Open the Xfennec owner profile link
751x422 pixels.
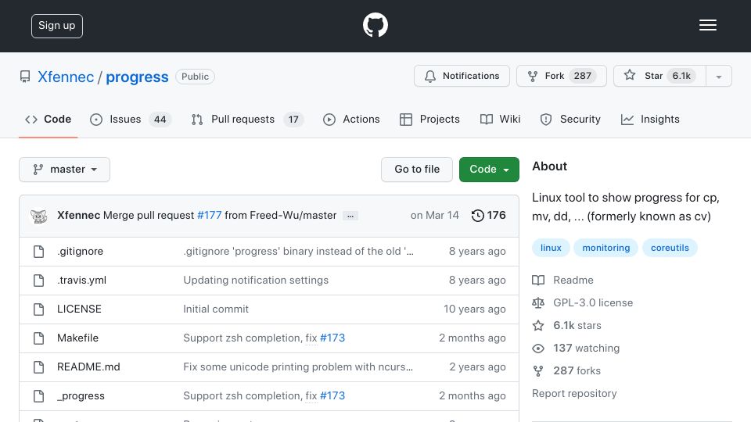click(x=66, y=77)
